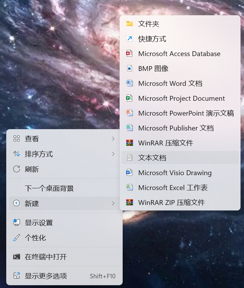Image resolution: width=244 pixels, height=288 pixels.
Task: Click the Word document icon
Action: coord(129,83)
